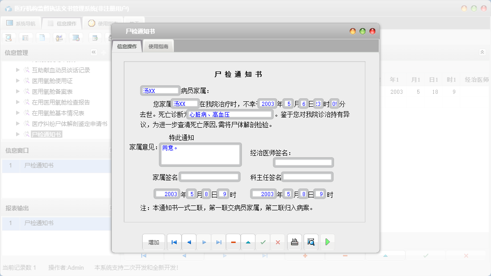Jump to the first record
This screenshot has height=276, width=491.
174,242
